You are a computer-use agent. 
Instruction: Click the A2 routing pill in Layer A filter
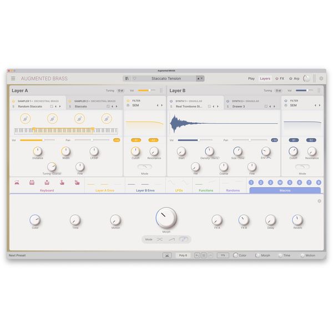point(153,140)
